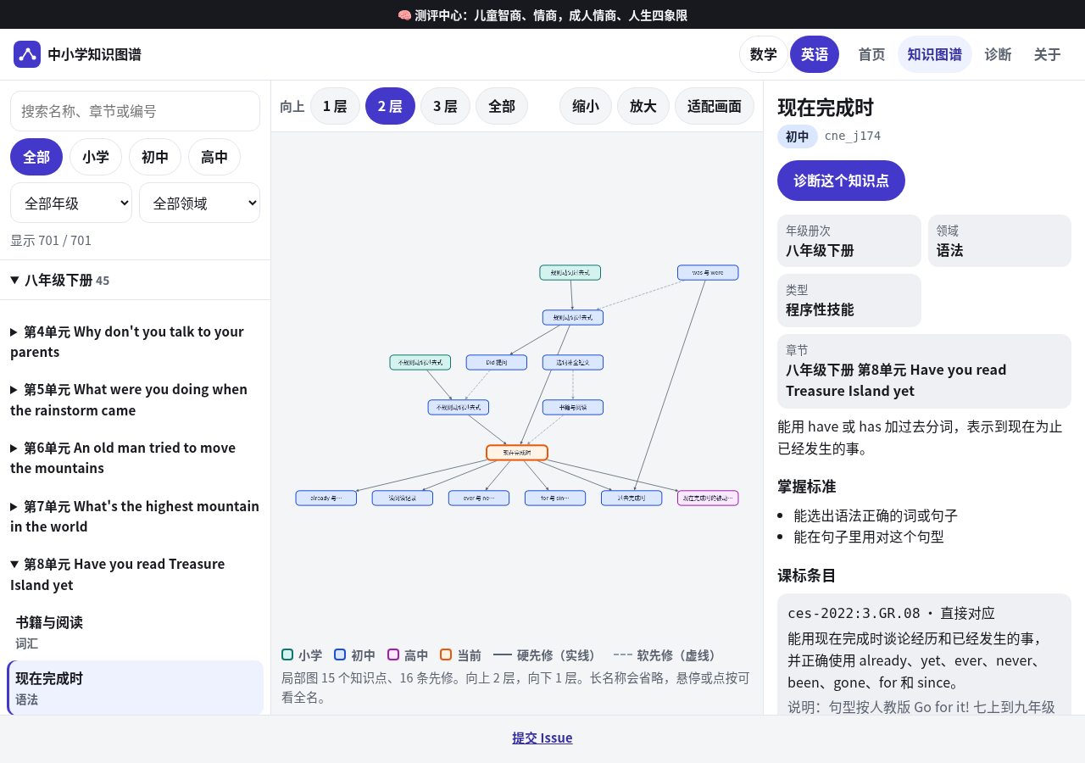1085x763 pixels.
Task: Collapse 第8单元 Have you read Treasure Island
Action: point(135,574)
